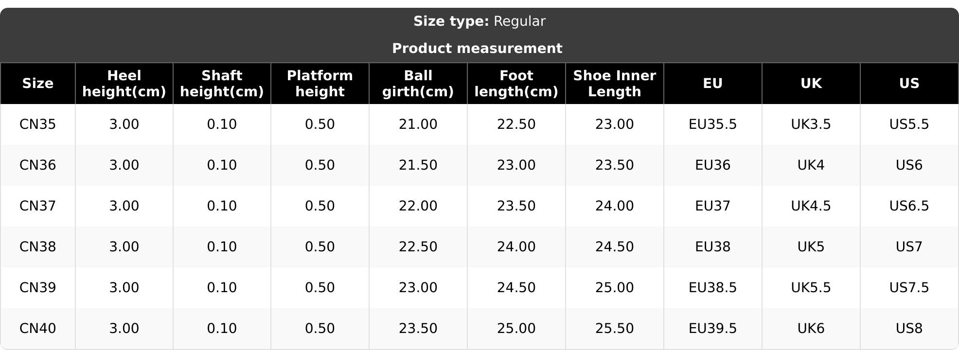Viewport: 959px width, 350px height.
Task: Click the EU column header
Action: (712, 84)
